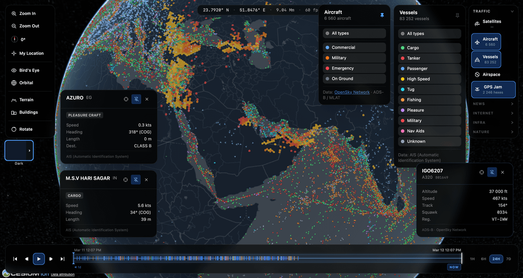Click the NOW button on timeline

coord(454,267)
